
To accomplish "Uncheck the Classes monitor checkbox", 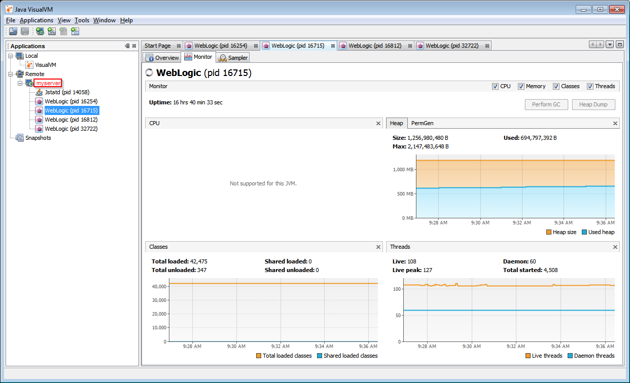I will pos(556,86).
